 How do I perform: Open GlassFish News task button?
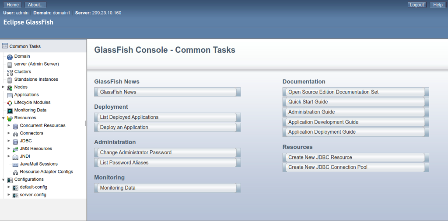167,92
